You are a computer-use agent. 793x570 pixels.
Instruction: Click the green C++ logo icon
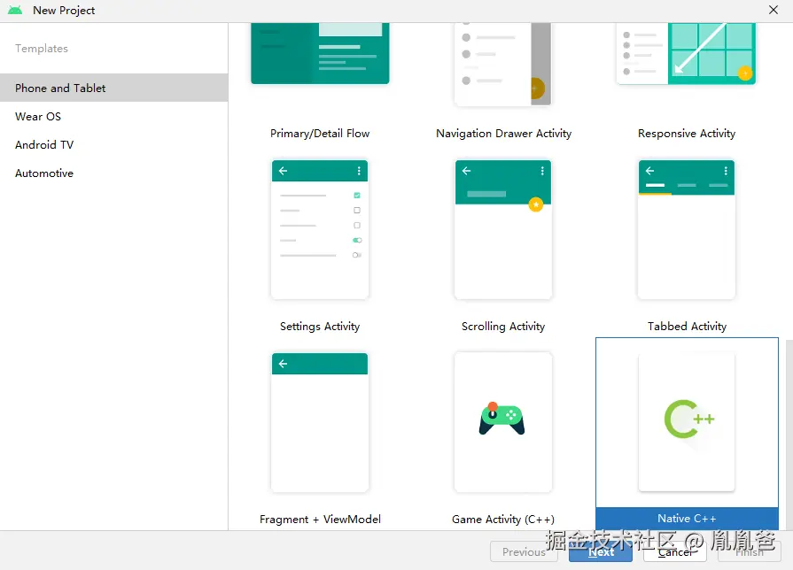click(688, 419)
